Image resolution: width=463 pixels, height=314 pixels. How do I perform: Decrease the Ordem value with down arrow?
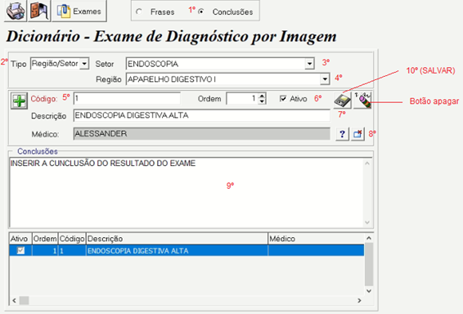pos(262,101)
